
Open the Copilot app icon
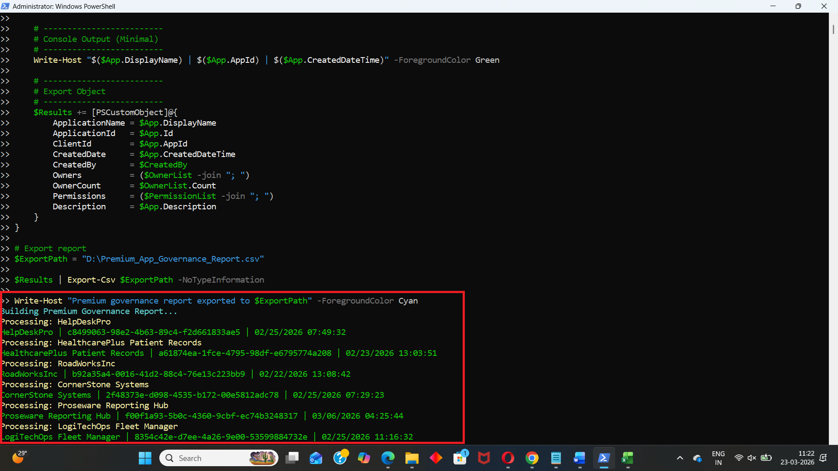364,458
